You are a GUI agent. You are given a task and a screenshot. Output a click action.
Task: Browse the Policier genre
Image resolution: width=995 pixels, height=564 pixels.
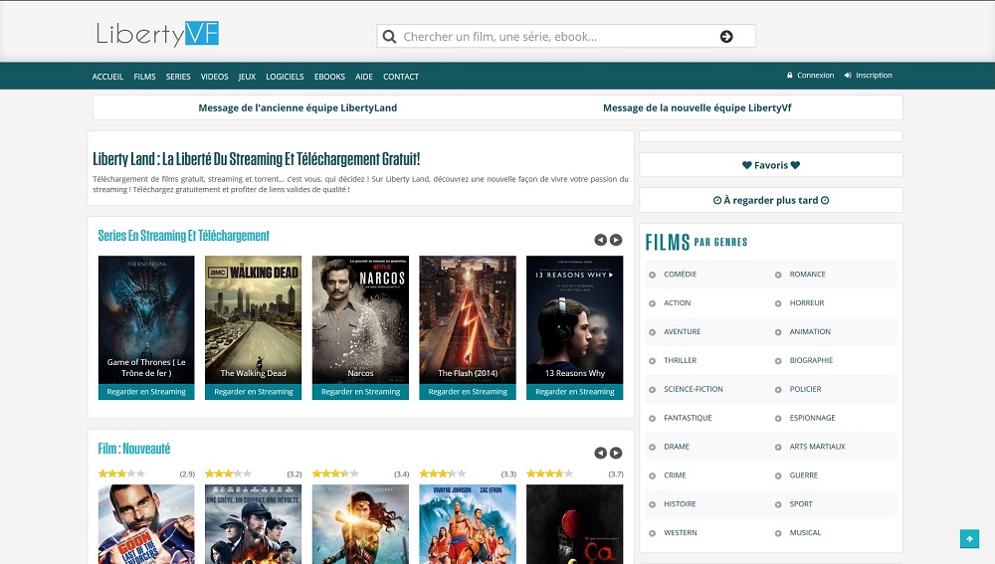click(805, 389)
